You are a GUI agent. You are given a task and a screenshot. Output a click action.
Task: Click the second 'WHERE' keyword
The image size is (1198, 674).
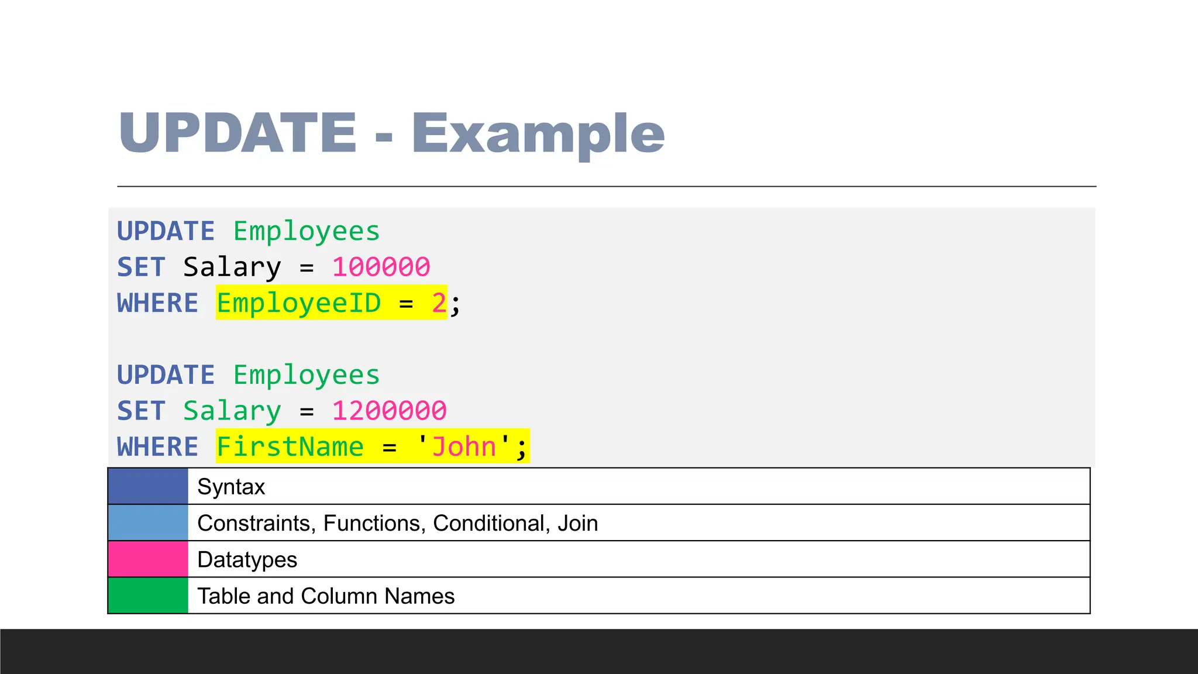pyautogui.click(x=158, y=447)
